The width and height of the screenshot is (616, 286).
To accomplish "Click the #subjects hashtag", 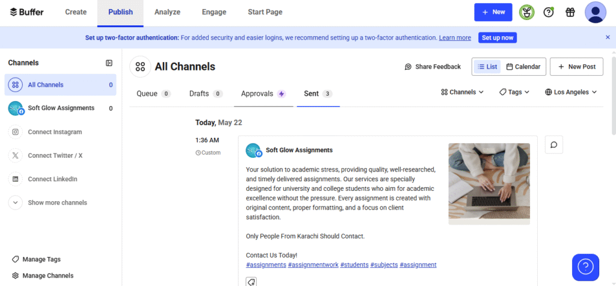I will click(384, 265).
